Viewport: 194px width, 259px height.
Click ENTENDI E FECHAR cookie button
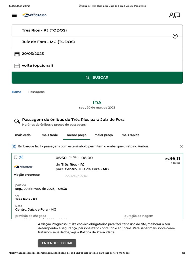[57, 243]
